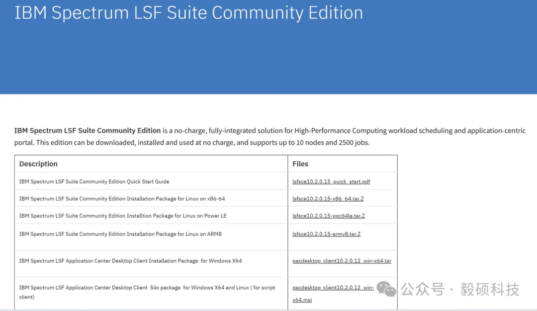This screenshot has height=311, width=537.
Task: Click the Quick Start Guide description cell
Action: (x=94, y=182)
